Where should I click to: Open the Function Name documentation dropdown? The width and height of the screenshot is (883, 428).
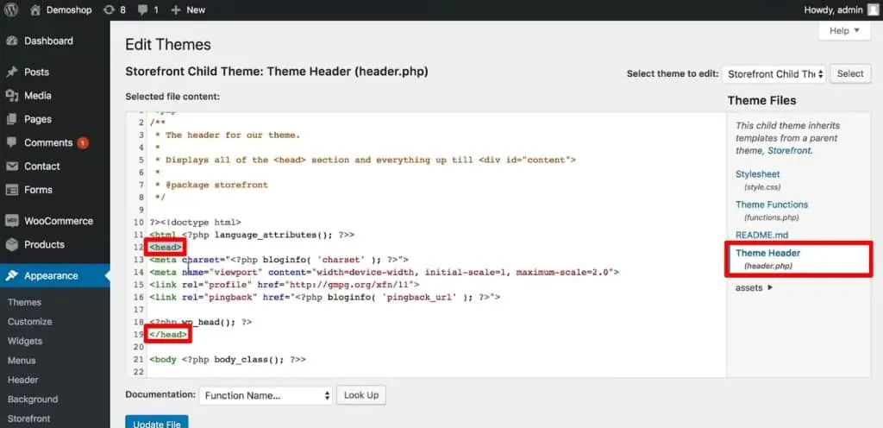tap(266, 395)
